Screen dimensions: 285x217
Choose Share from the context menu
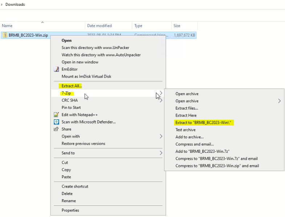pos(66,129)
